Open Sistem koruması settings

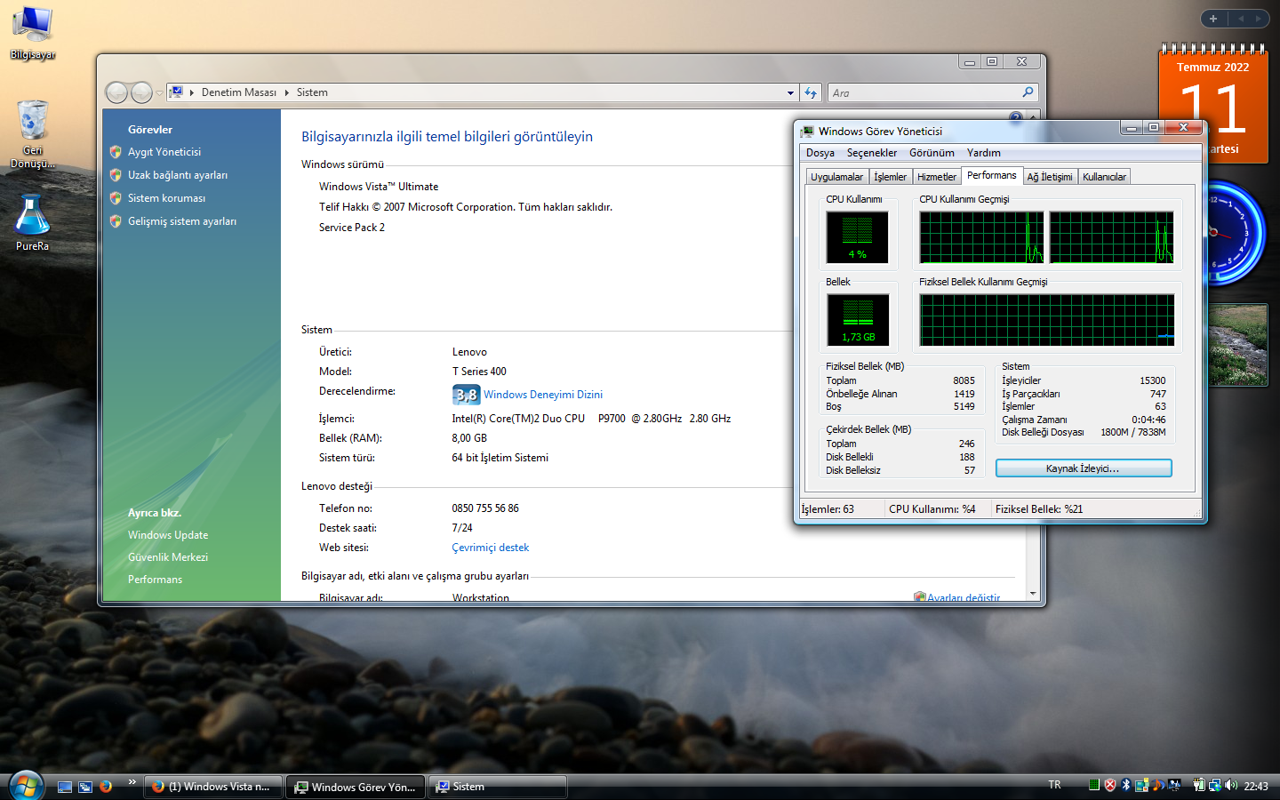(166, 198)
